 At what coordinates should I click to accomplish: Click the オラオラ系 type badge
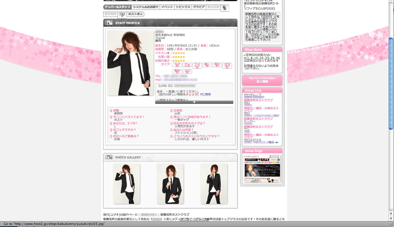coord(227,65)
